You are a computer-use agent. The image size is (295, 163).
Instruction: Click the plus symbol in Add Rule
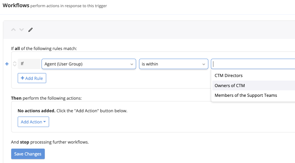pos(22,78)
